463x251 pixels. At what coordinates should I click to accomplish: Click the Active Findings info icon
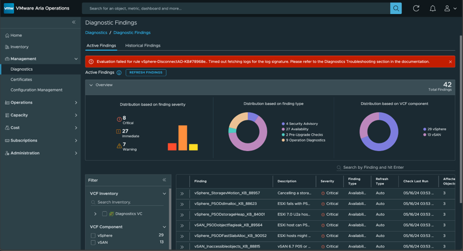click(119, 73)
